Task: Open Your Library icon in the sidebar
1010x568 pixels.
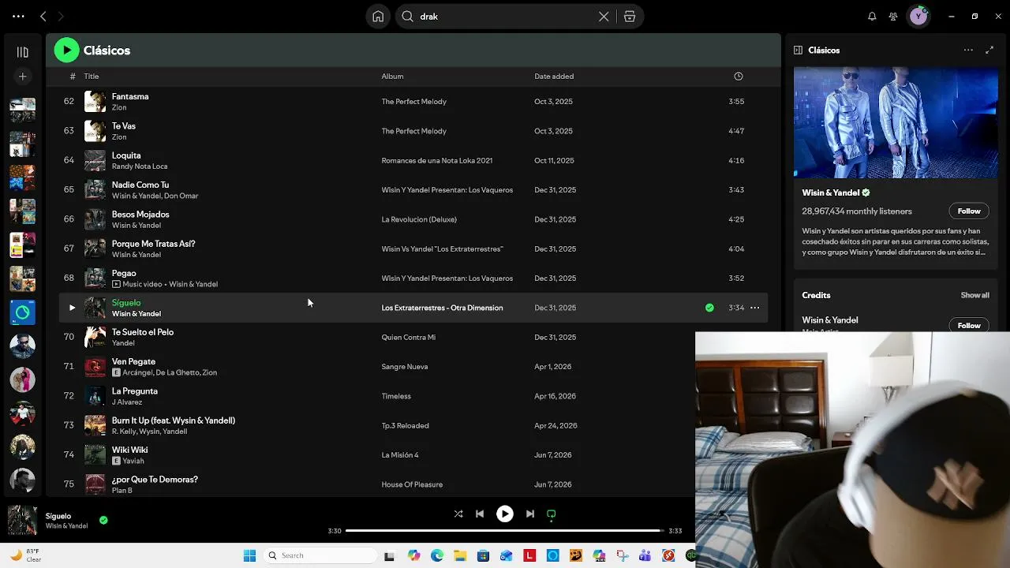Action: [22, 52]
